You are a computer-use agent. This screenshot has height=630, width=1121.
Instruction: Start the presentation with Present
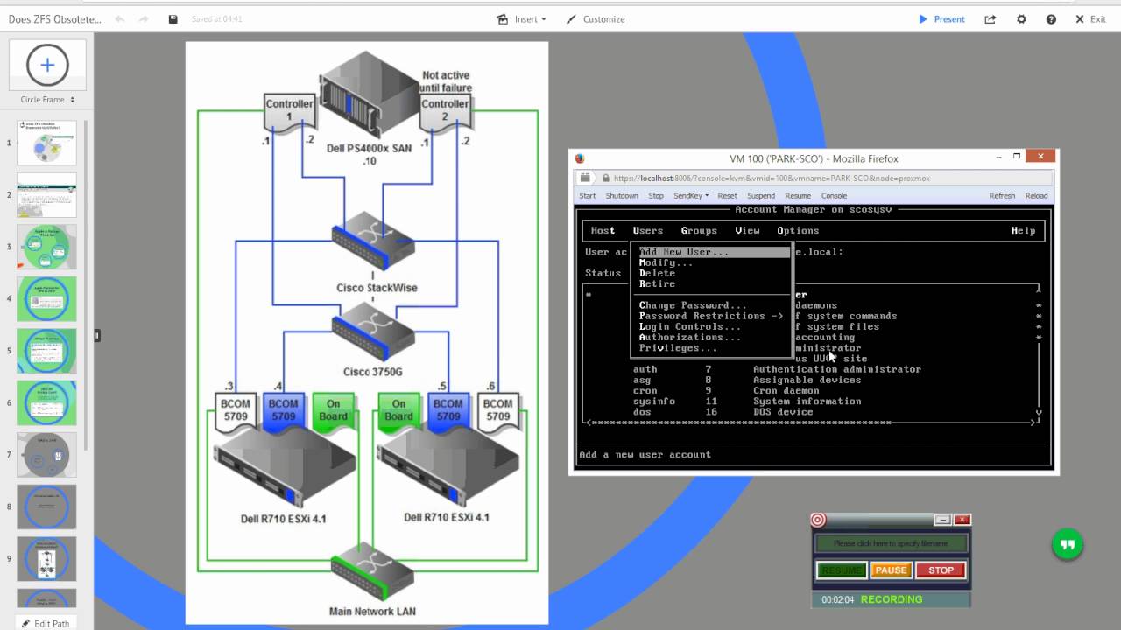941,18
